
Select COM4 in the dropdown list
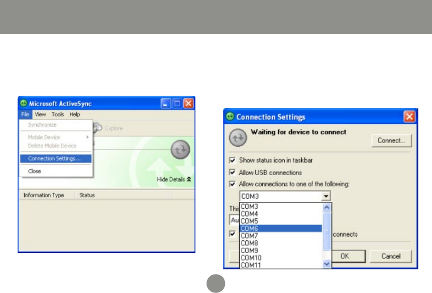pyautogui.click(x=281, y=214)
